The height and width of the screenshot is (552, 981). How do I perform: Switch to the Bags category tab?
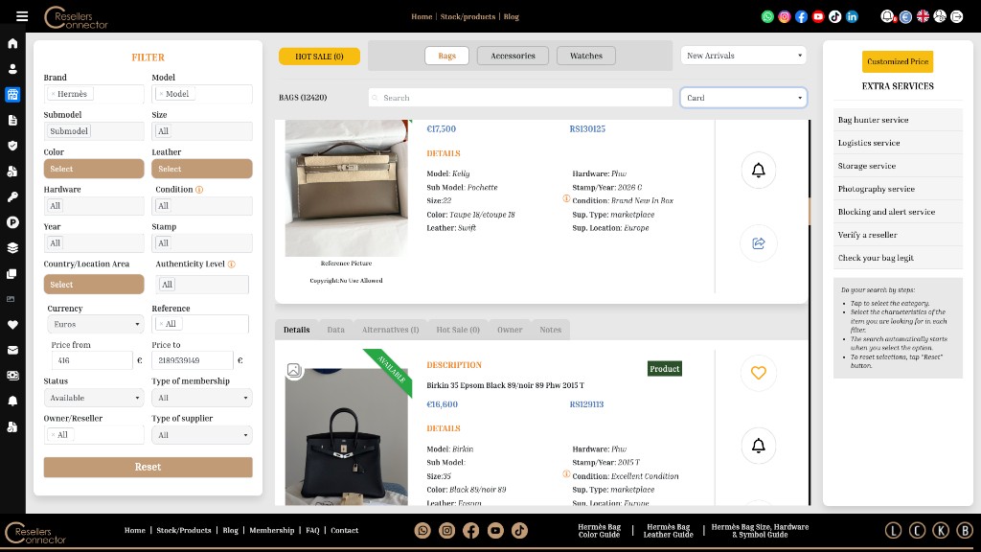click(x=446, y=56)
